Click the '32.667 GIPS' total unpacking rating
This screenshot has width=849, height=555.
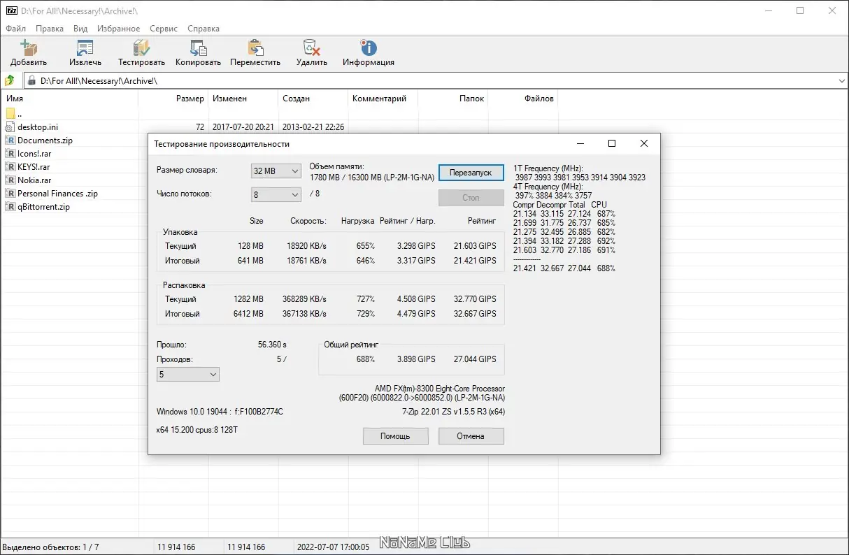pos(475,314)
